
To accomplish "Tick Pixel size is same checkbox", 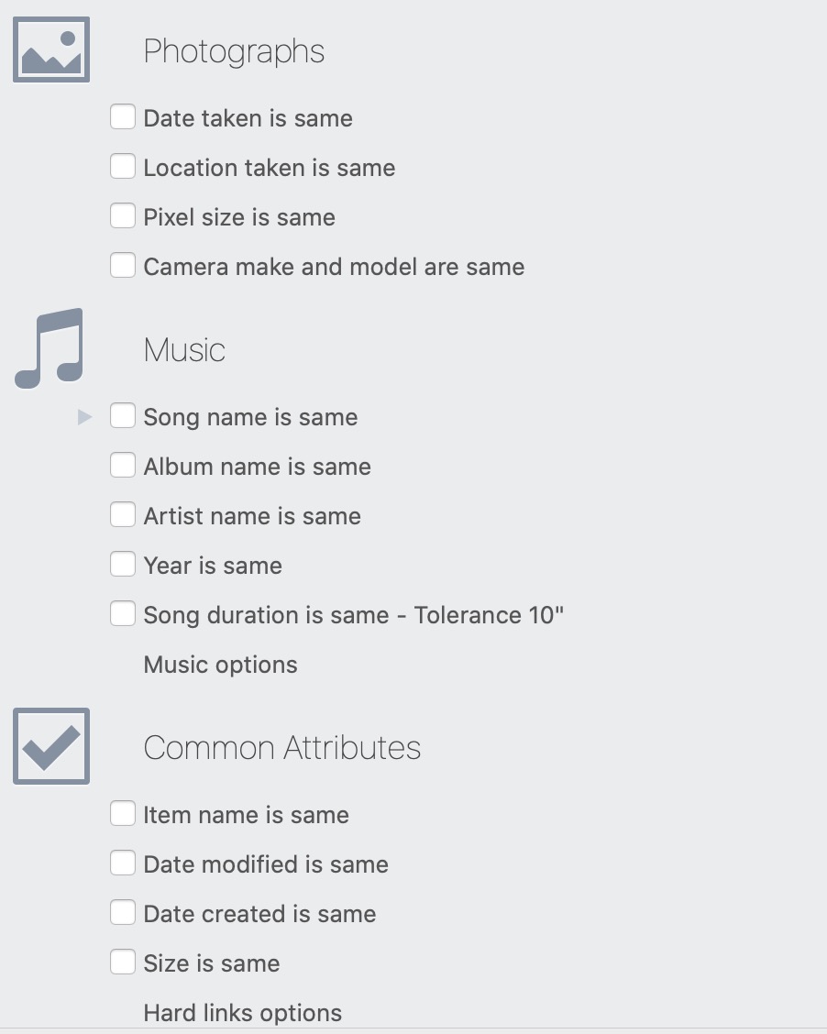I will [x=123, y=215].
